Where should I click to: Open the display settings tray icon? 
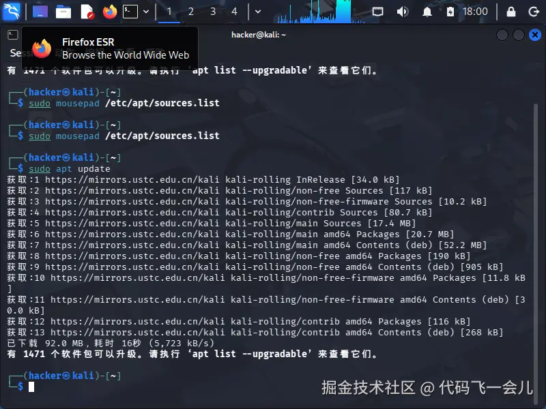(377, 12)
